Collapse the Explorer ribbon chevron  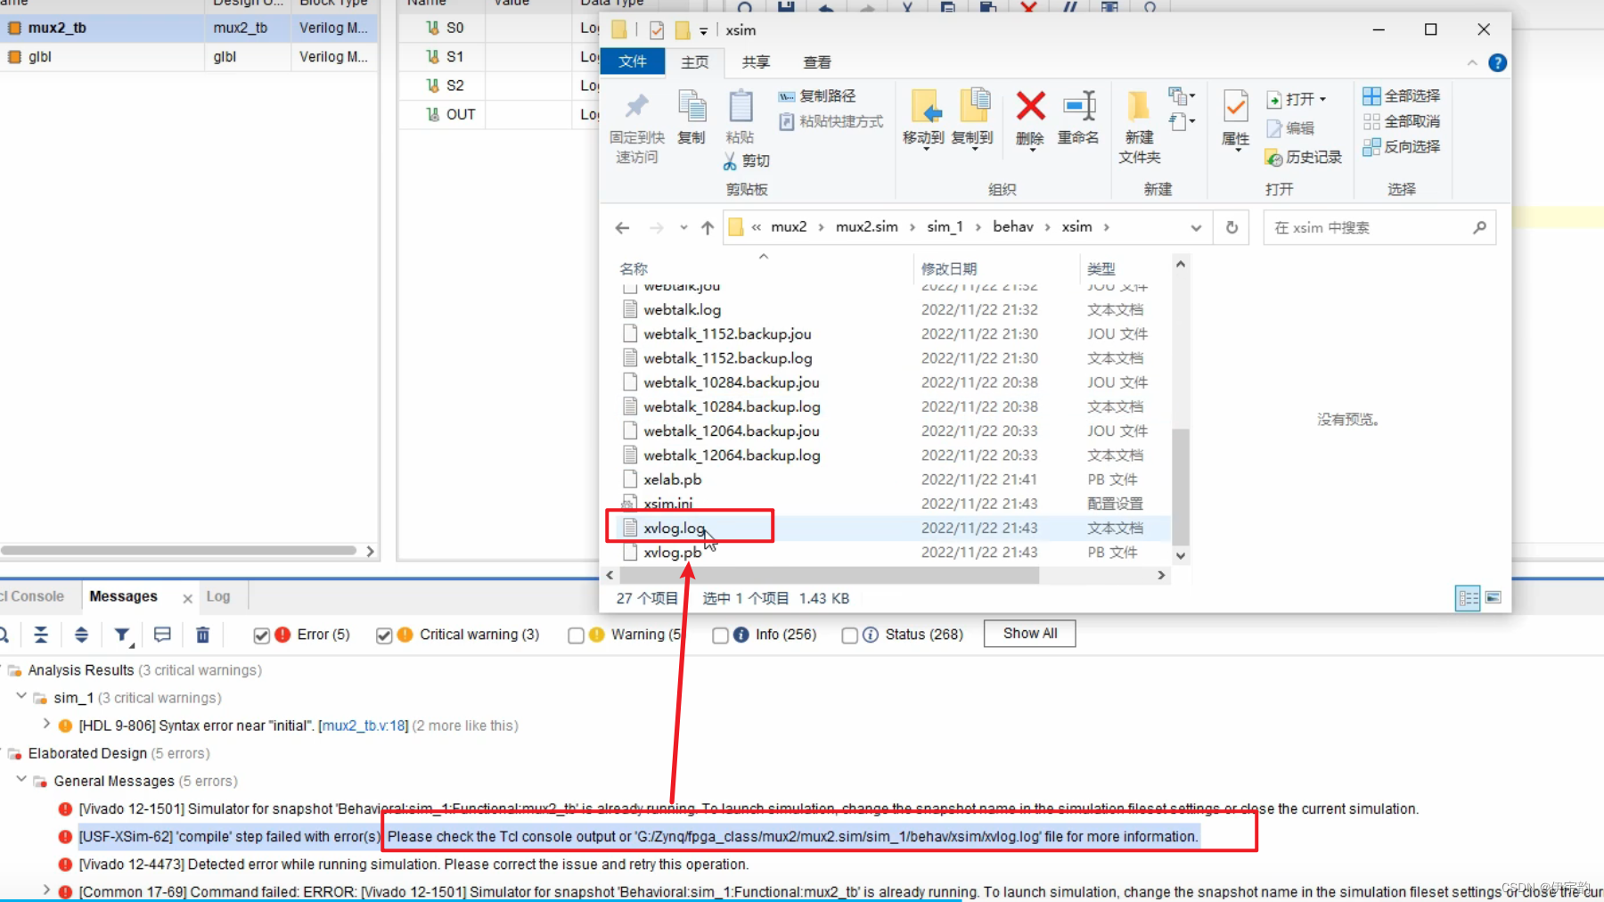1472,62
